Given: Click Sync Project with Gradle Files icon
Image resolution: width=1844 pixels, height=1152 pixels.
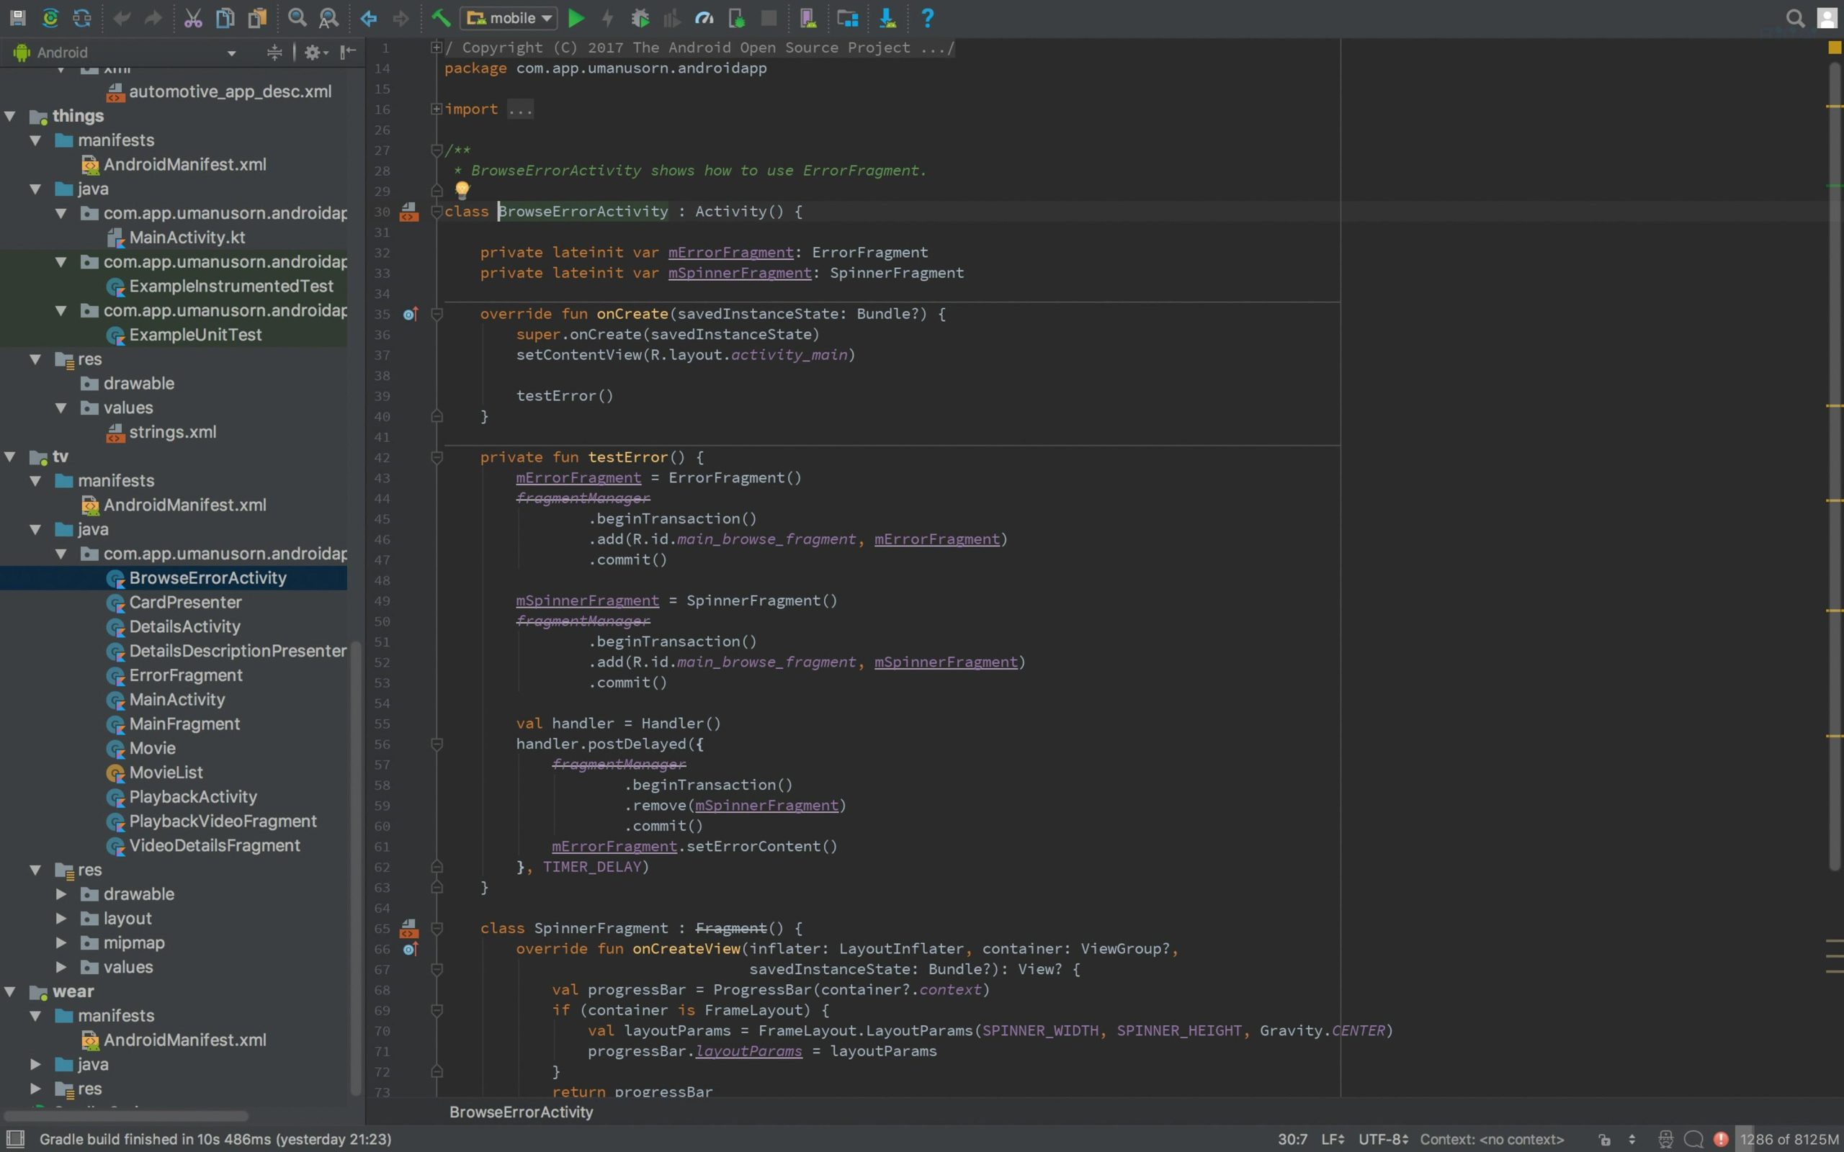Looking at the screenshot, I should point(50,18).
